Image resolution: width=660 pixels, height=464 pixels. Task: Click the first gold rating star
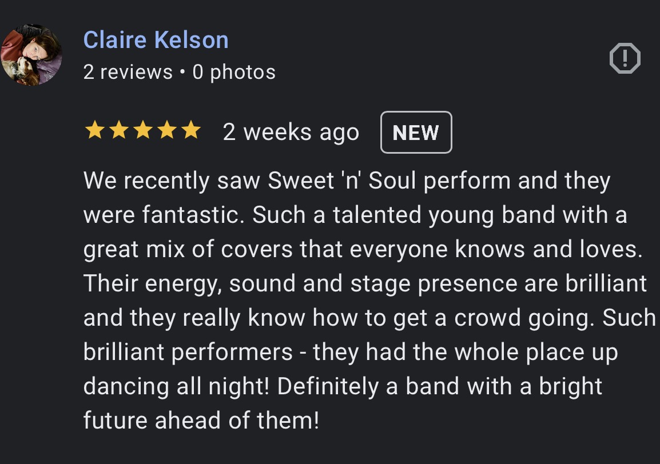(x=95, y=131)
